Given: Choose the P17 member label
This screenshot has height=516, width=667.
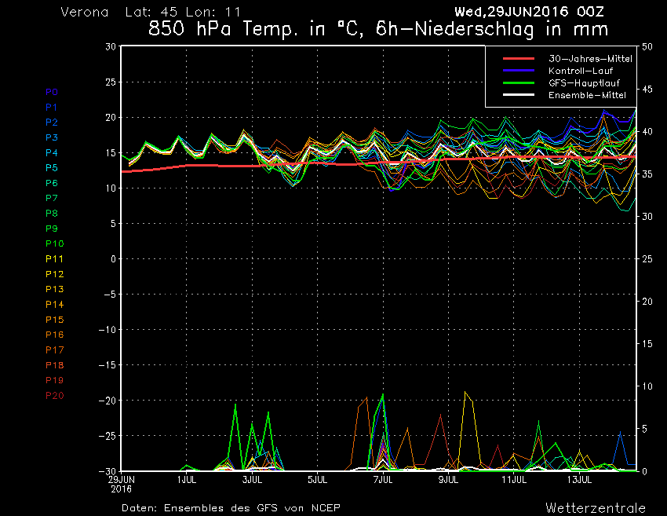Looking at the screenshot, I should 54,350.
